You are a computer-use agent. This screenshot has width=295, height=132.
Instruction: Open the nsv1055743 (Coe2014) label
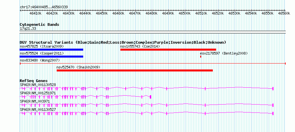pos(140,46)
